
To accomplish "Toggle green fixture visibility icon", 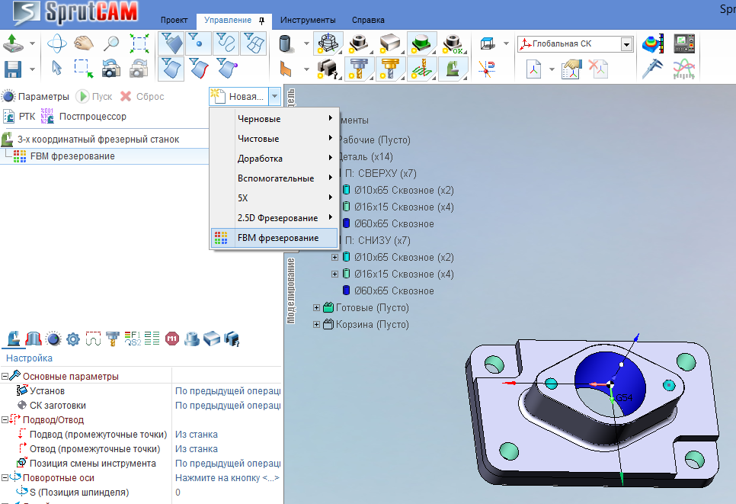I will coord(422,43).
